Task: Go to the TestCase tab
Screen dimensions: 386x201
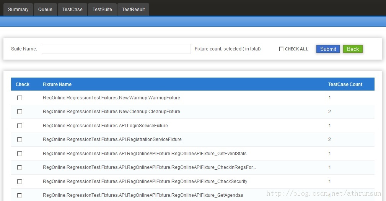Action: [x=72, y=10]
